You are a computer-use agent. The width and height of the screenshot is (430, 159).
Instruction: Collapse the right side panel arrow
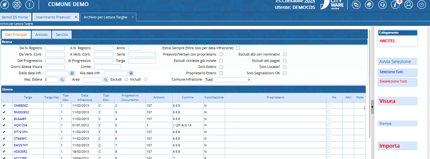[372, 107]
